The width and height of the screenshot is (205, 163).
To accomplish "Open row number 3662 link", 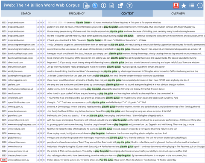I will pos(4,62).
